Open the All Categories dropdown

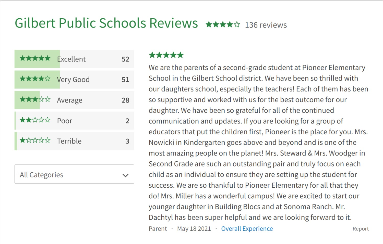[74, 174]
